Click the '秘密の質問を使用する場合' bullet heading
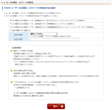The height and width of the screenshot is (110, 112). click(23, 71)
